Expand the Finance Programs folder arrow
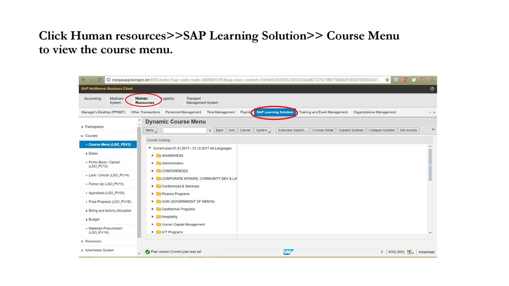 click(152, 194)
